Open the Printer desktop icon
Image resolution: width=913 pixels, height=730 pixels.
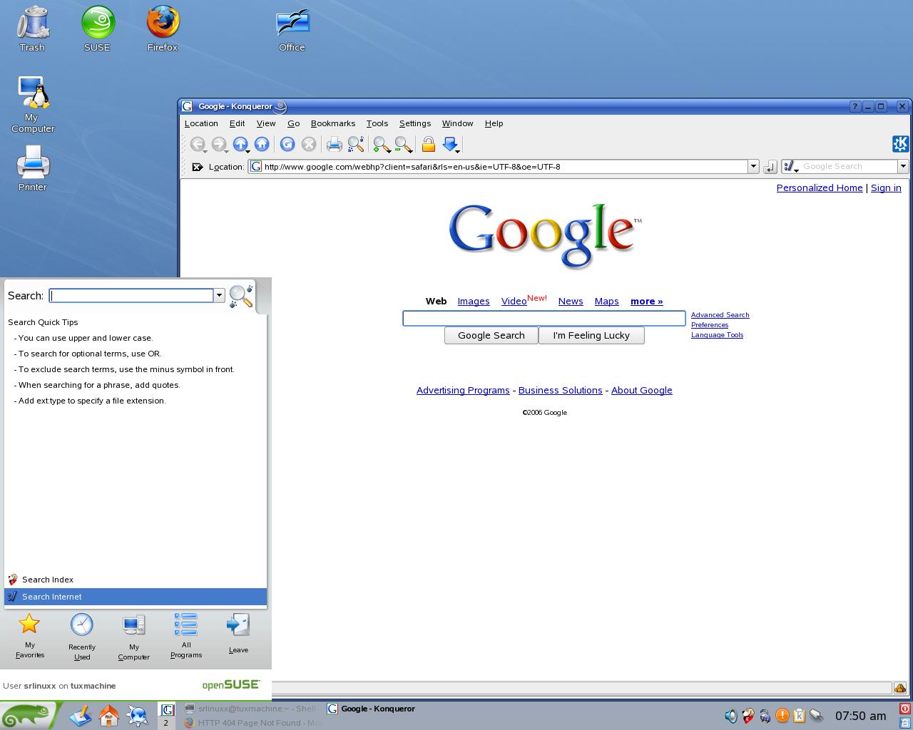33,168
